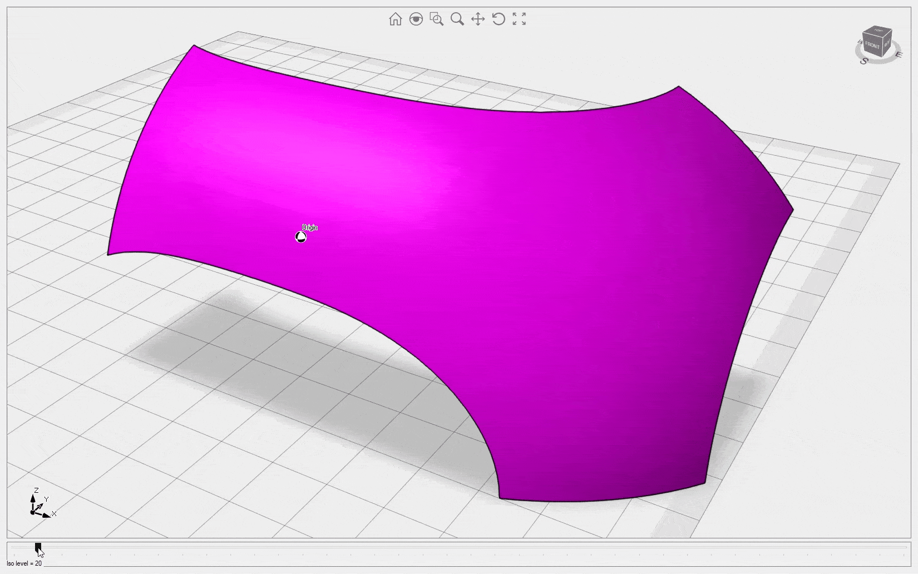Click the right side face of view cube
The image size is (918, 574).
887,42
